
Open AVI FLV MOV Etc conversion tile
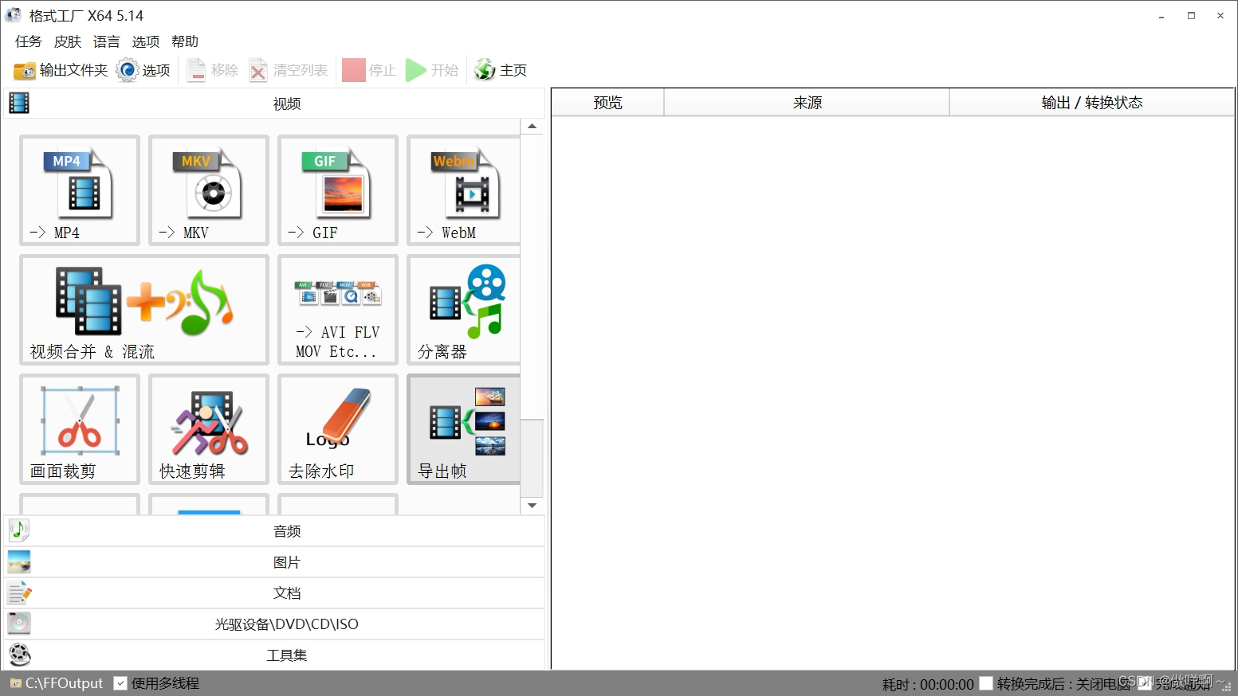point(338,310)
